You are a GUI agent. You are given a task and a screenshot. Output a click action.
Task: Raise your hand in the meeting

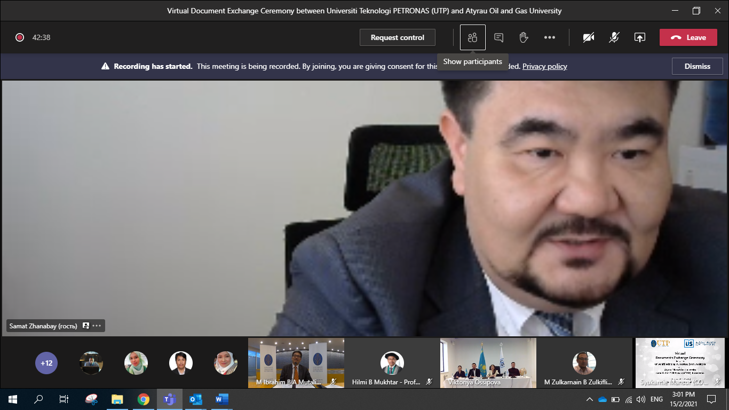coord(524,37)
